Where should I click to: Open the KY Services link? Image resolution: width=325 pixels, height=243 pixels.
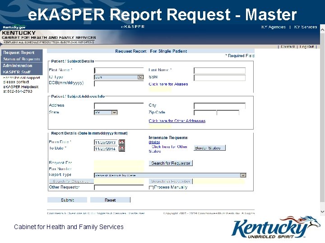click(x=306, y=27)
